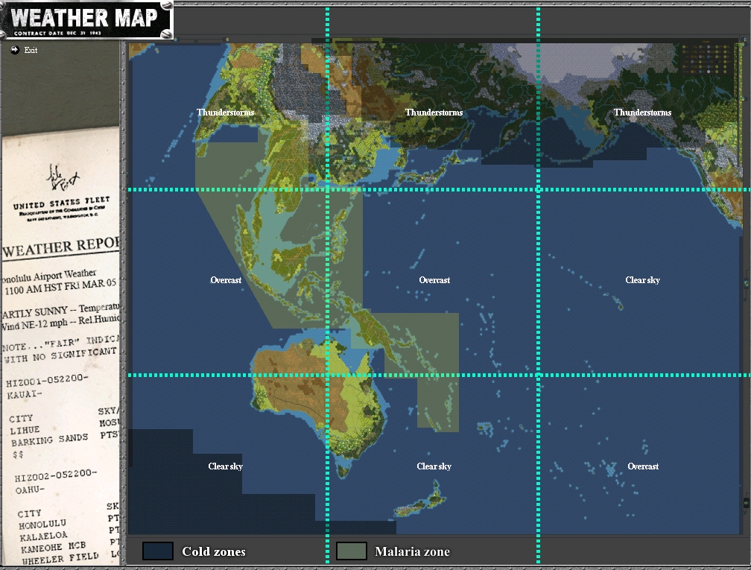Click Thunderstorms label in top-middle weather zone

click(434, 112)
